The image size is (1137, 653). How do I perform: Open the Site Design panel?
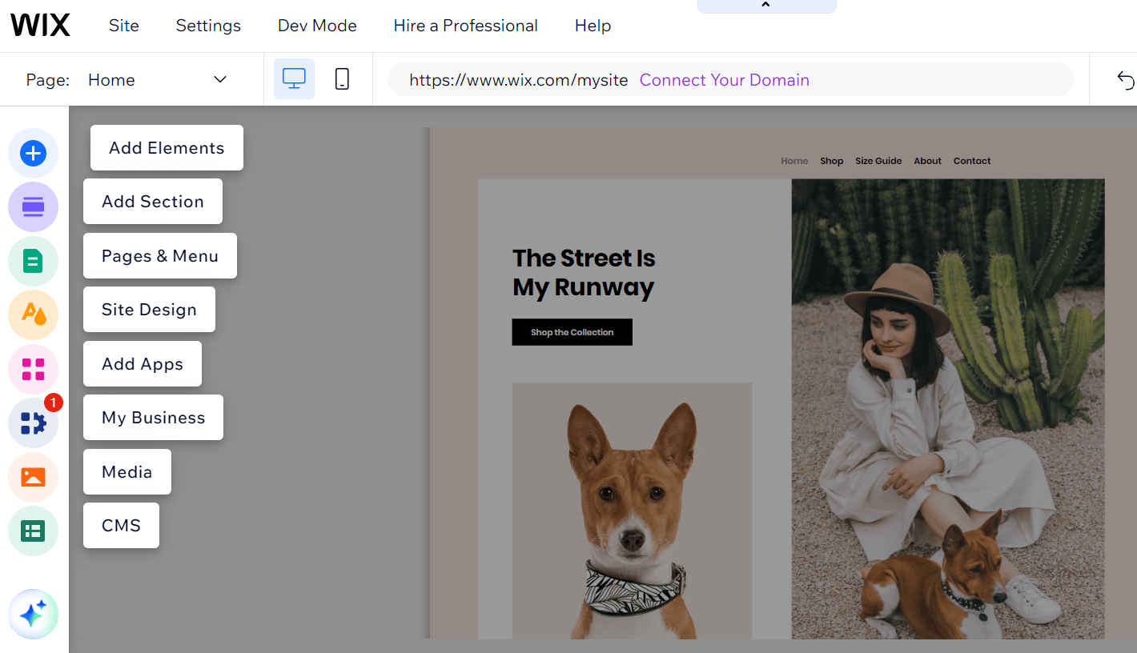(x=148, y=309)
